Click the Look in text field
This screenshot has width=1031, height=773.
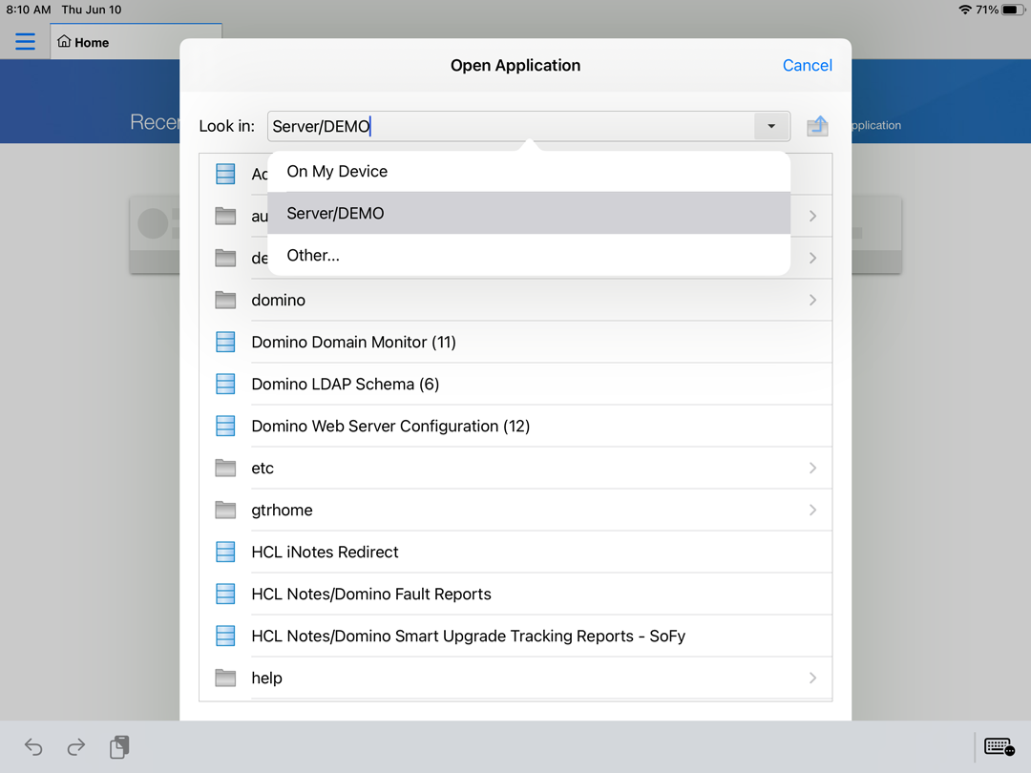pos(510,126)
